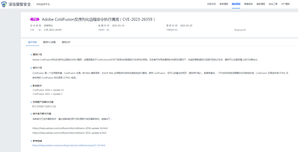This screenshot has height=152, width=298.
Task: Click the 风险监测平台 label
Action: pos(43,4)
